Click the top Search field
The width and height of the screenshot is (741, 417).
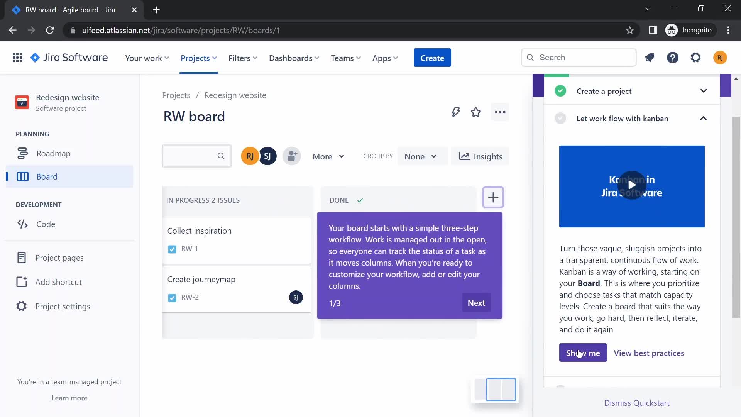pos(579,58)
